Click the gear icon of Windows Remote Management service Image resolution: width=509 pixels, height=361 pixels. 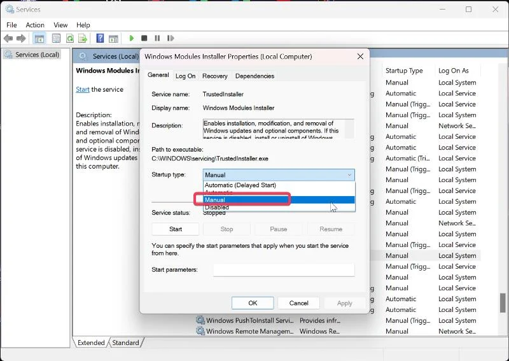200,331
